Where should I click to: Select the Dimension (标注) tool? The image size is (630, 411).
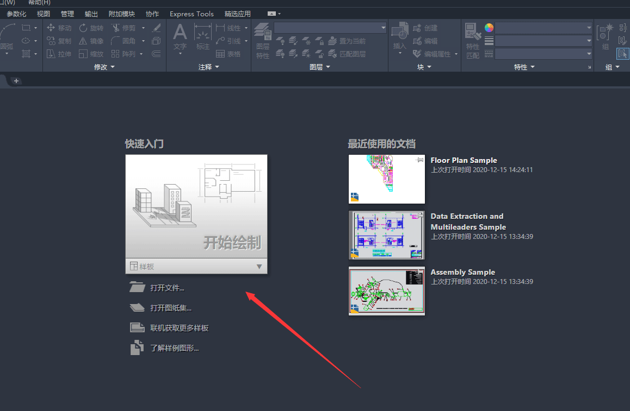point(202,37)
